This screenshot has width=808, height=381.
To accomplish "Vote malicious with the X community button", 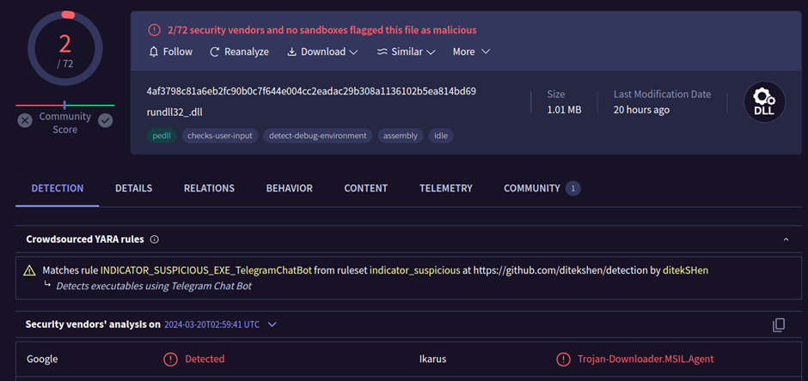I will (25, 121).
